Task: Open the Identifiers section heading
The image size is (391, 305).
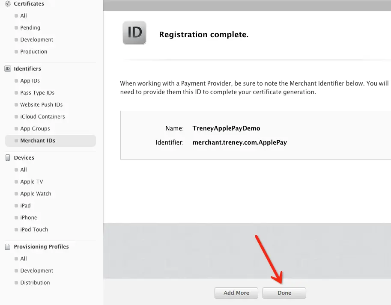Action: pyautogui.click(x=27, y=69)
